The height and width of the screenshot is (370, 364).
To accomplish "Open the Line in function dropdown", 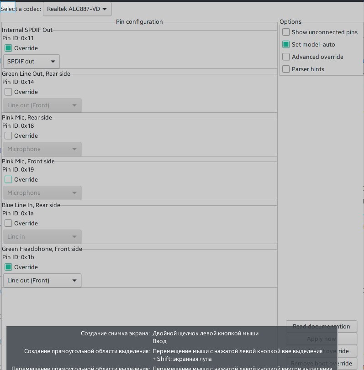I will [42, 236].
